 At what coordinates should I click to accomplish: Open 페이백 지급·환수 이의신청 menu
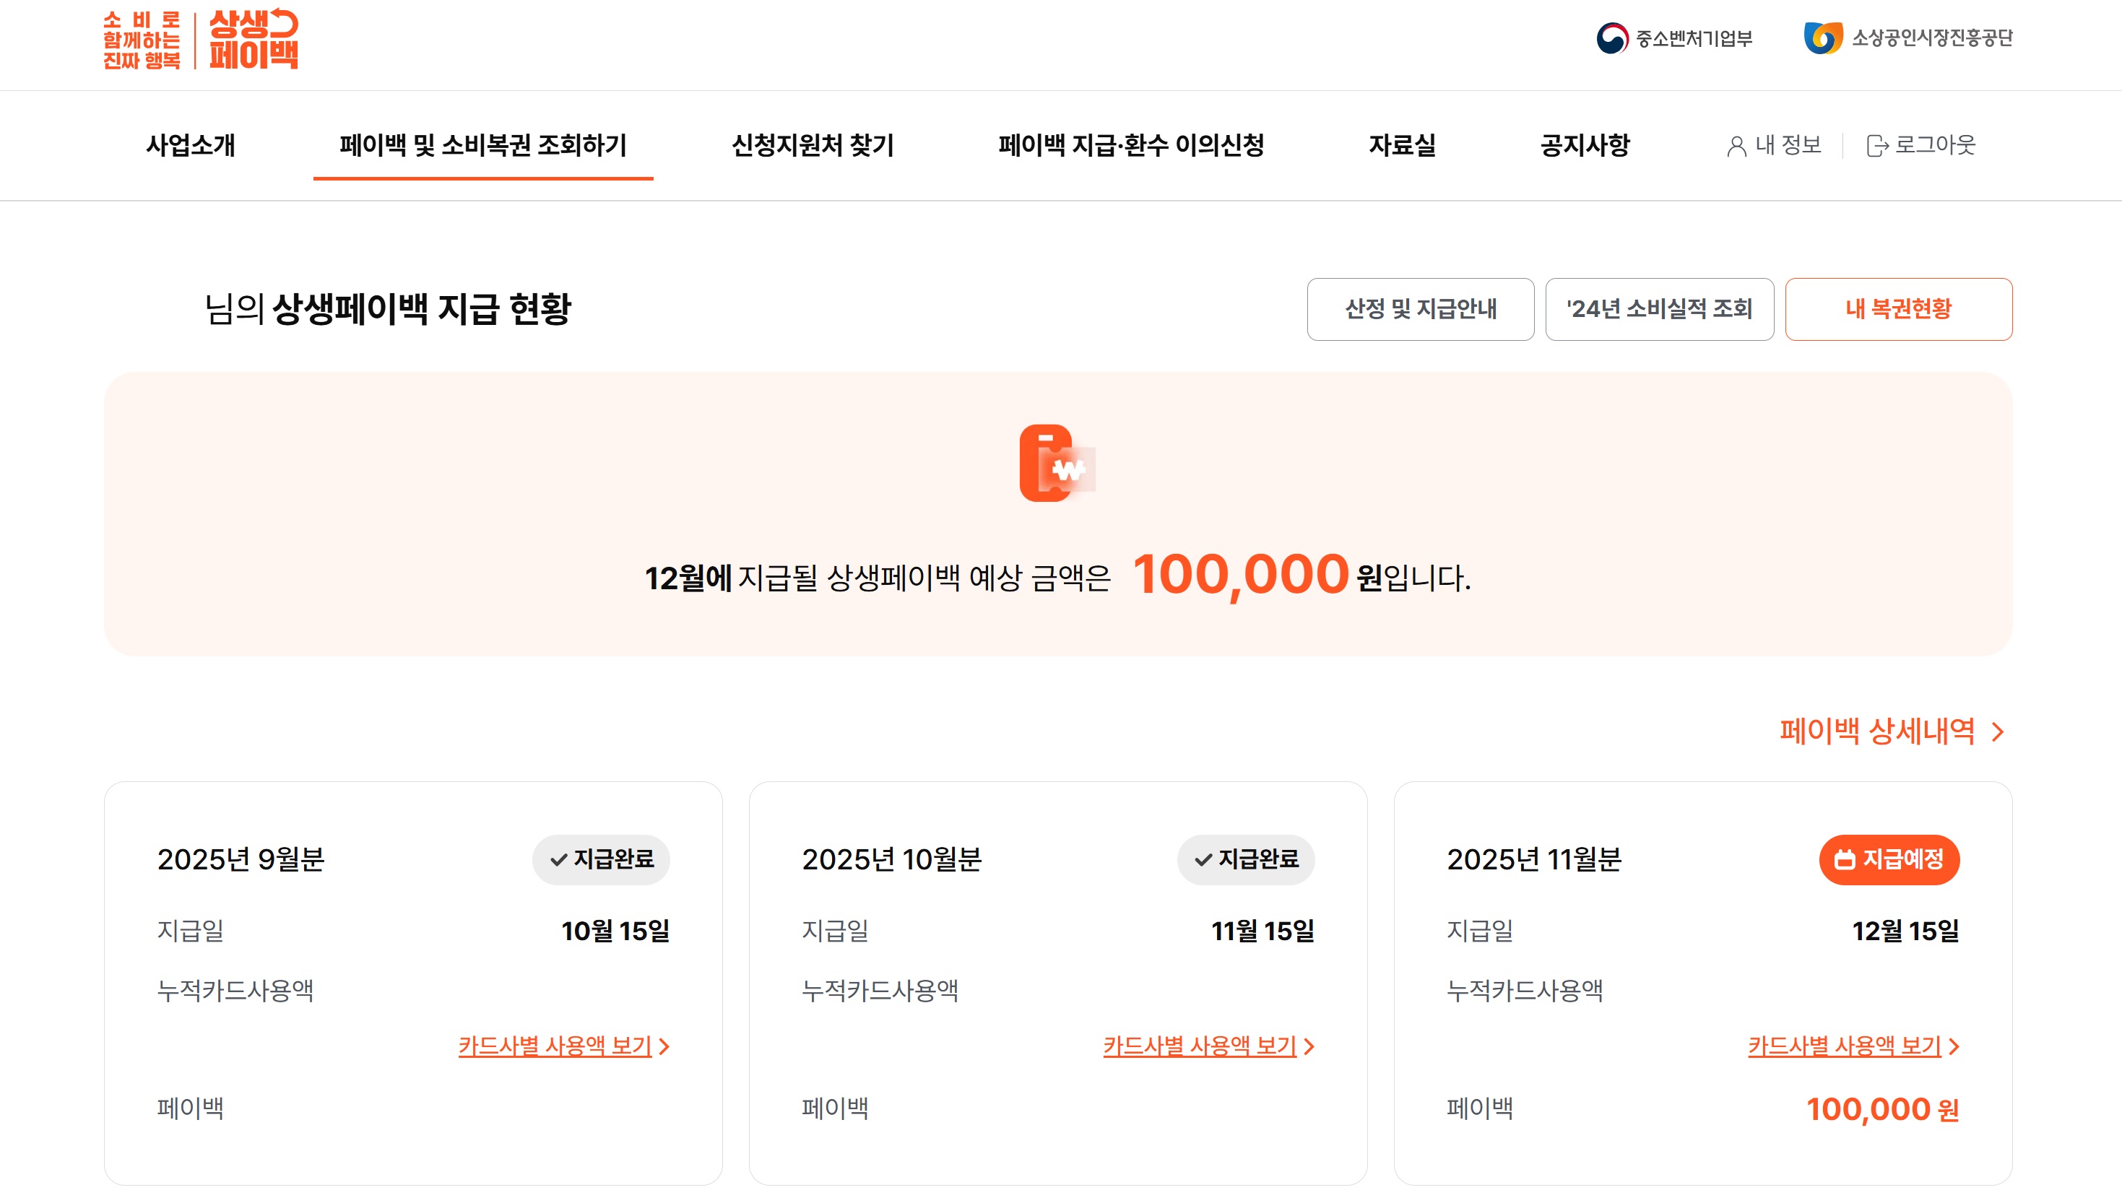(x=1130, y=145)
